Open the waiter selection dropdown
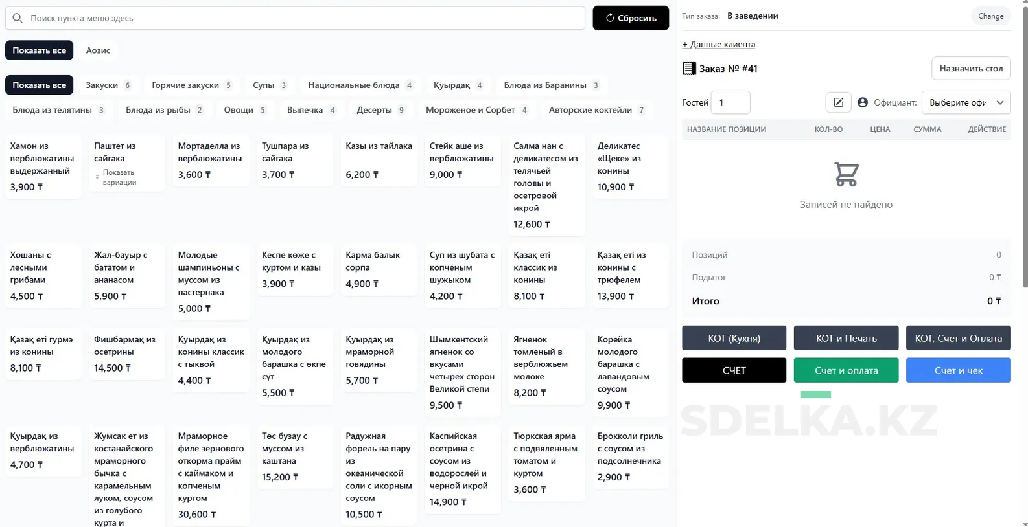 (966, 102)
